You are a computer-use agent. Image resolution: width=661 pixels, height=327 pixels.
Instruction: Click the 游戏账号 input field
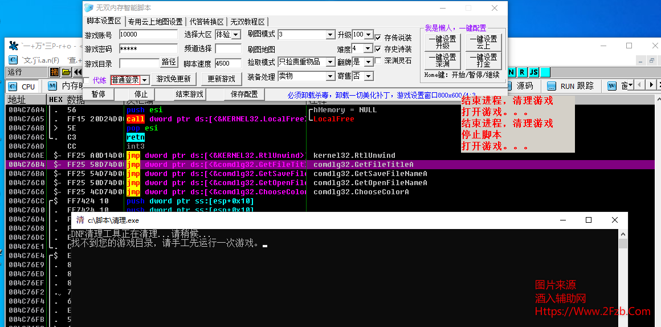pos(148,35)
